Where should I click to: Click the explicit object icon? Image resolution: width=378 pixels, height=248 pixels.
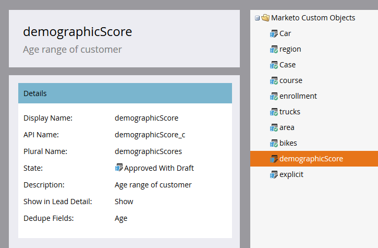click(274, 174)
